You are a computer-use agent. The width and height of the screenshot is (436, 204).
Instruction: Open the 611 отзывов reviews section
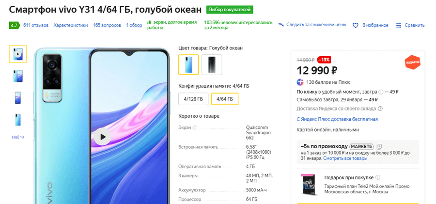(x=36, y=25)
